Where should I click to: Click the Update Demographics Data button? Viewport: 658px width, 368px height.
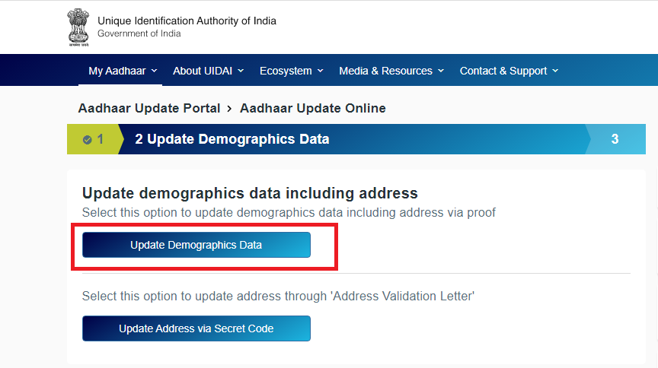(x=196, y=245)
